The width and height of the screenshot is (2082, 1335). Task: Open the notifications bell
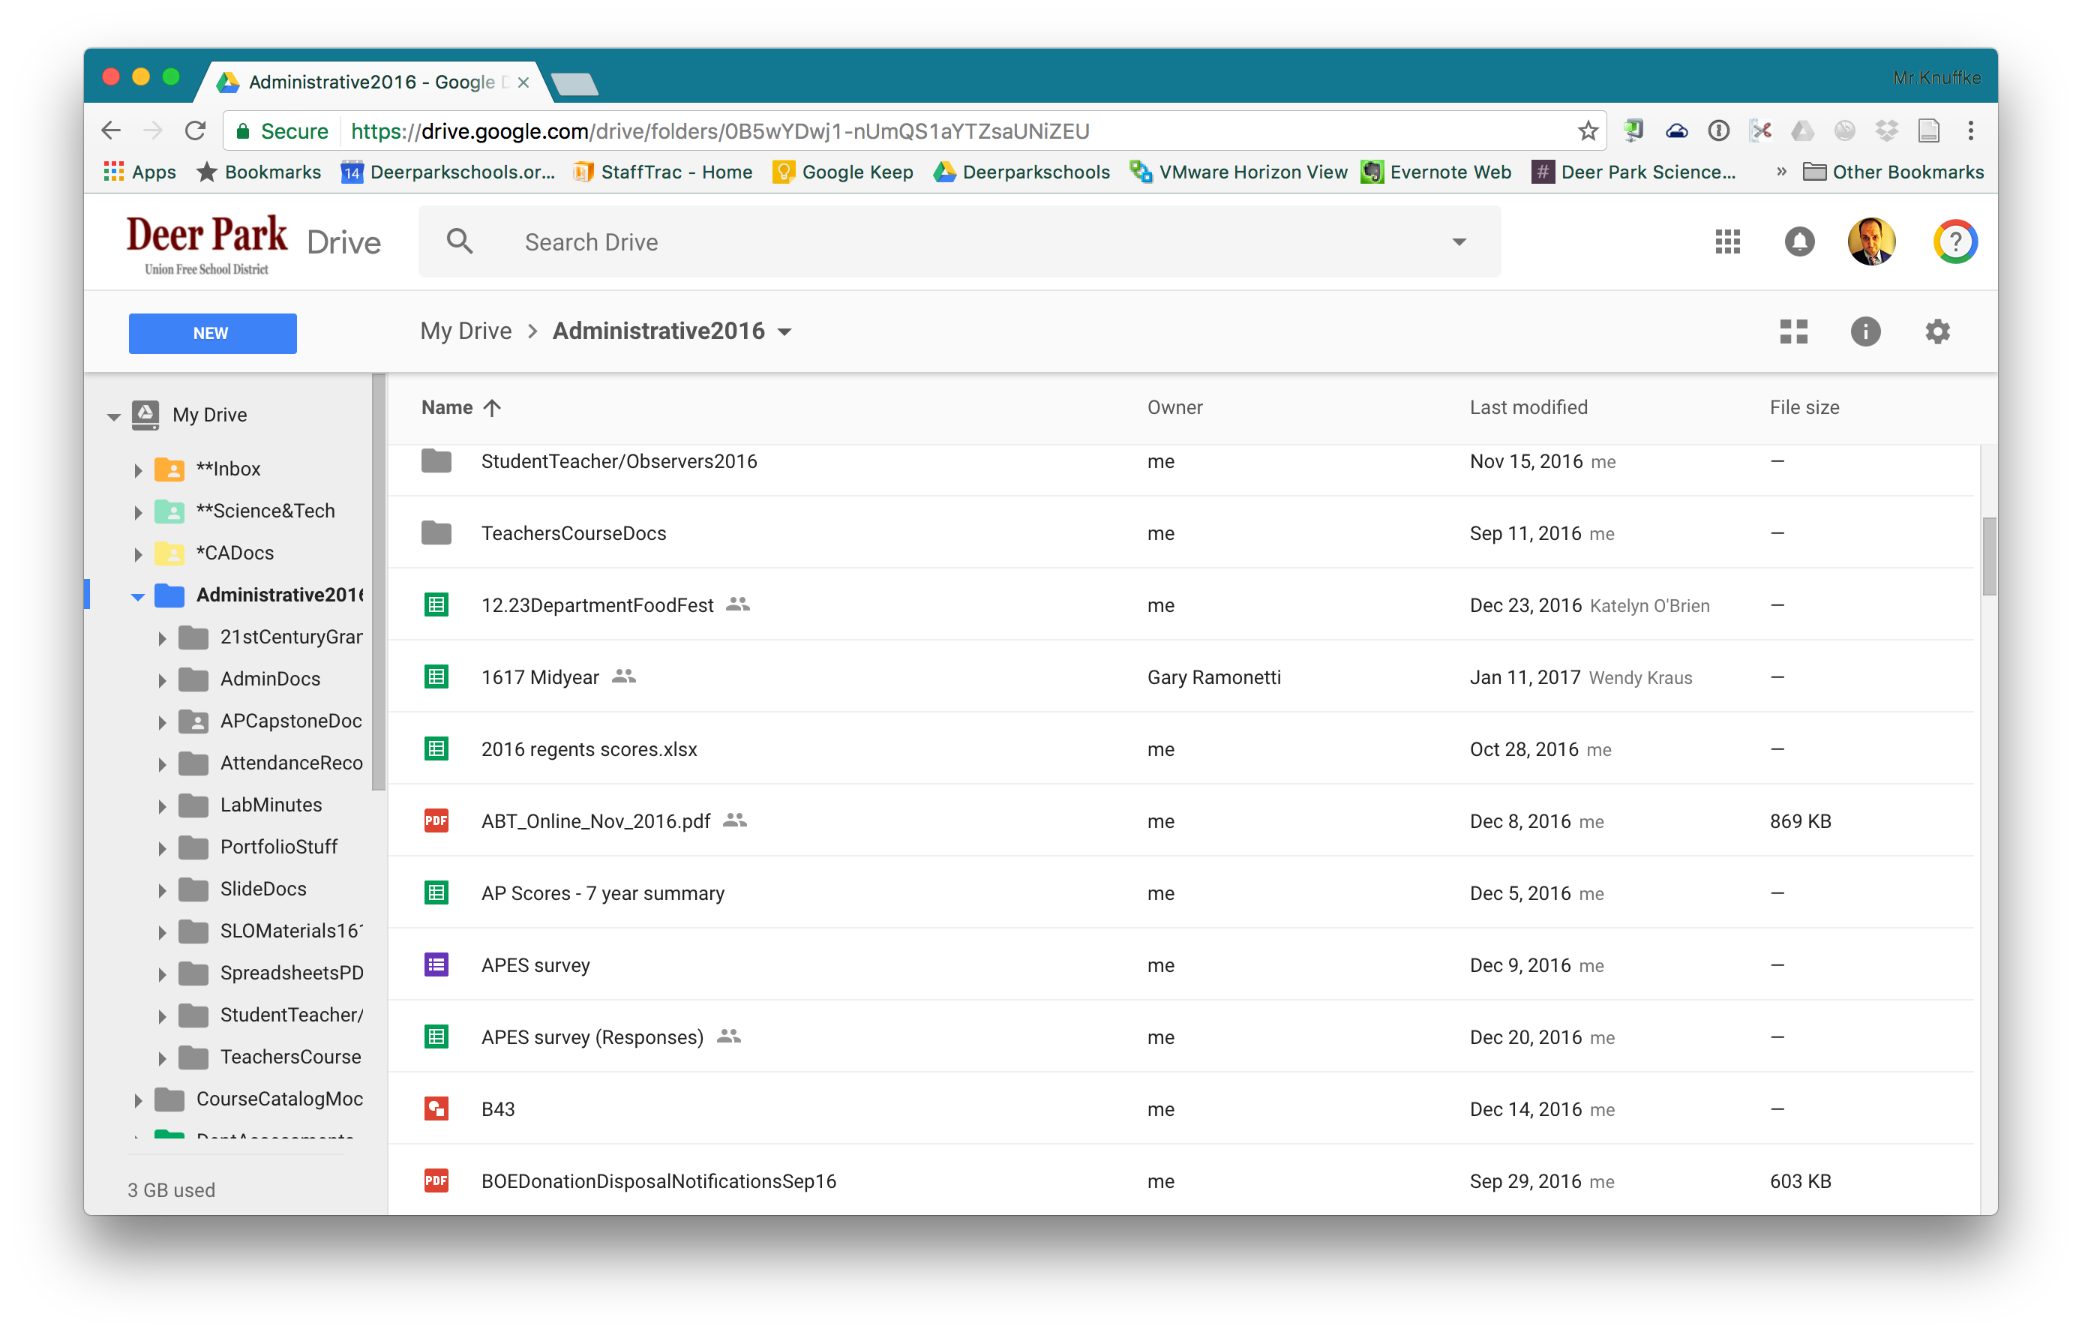(1799, 241)
